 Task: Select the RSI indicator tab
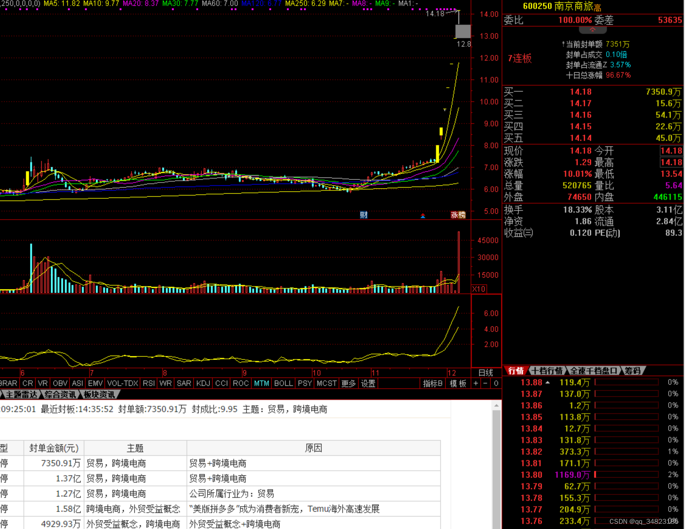coord(149,383)
